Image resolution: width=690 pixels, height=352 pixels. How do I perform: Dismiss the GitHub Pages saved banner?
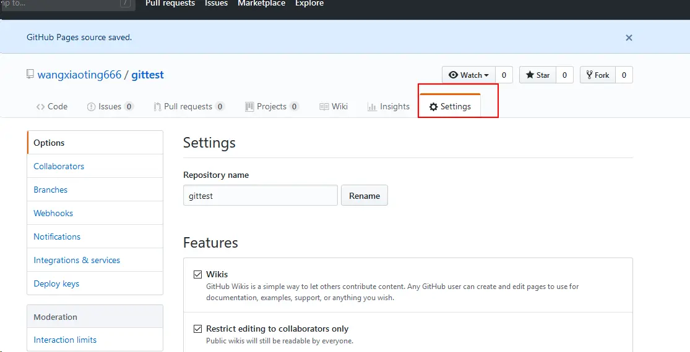coord(629,38)
